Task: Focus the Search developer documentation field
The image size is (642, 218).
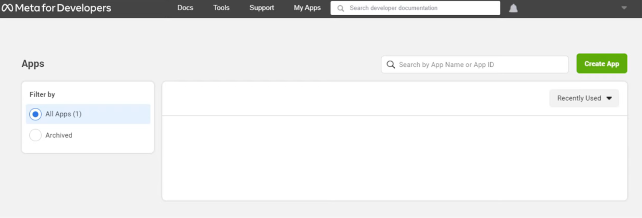Action: click(415, 8)
